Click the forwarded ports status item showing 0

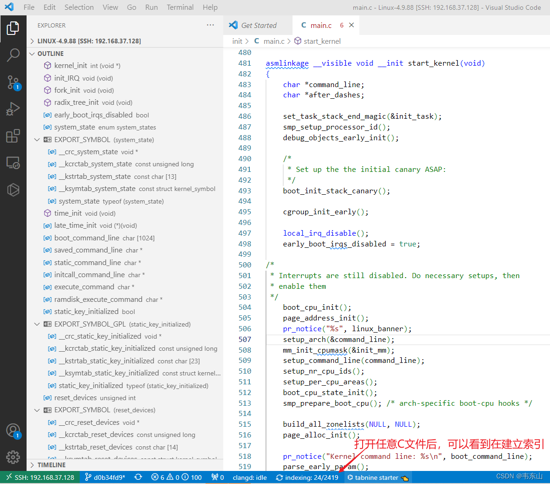pos(218,477)
